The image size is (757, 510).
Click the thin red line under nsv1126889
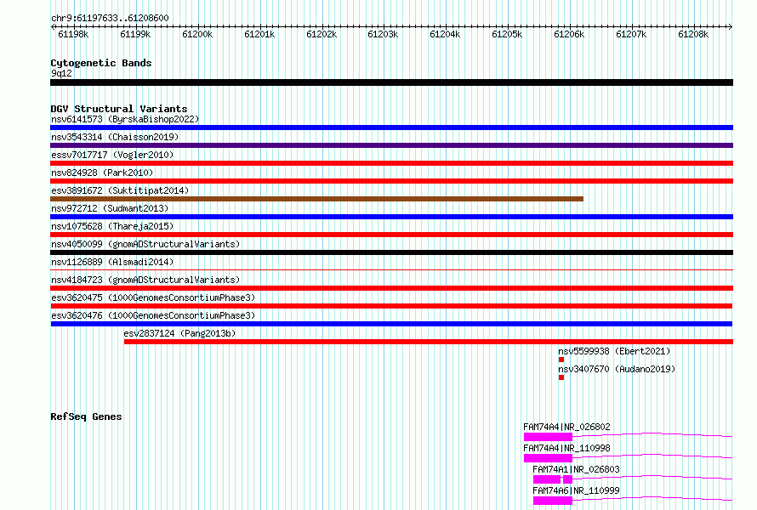[x=391, y=269]
